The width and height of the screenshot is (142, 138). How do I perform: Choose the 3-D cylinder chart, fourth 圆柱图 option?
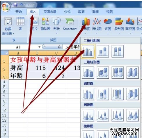tap(132, 94)
